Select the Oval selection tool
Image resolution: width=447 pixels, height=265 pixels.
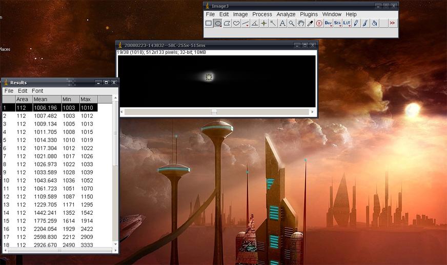218,23
